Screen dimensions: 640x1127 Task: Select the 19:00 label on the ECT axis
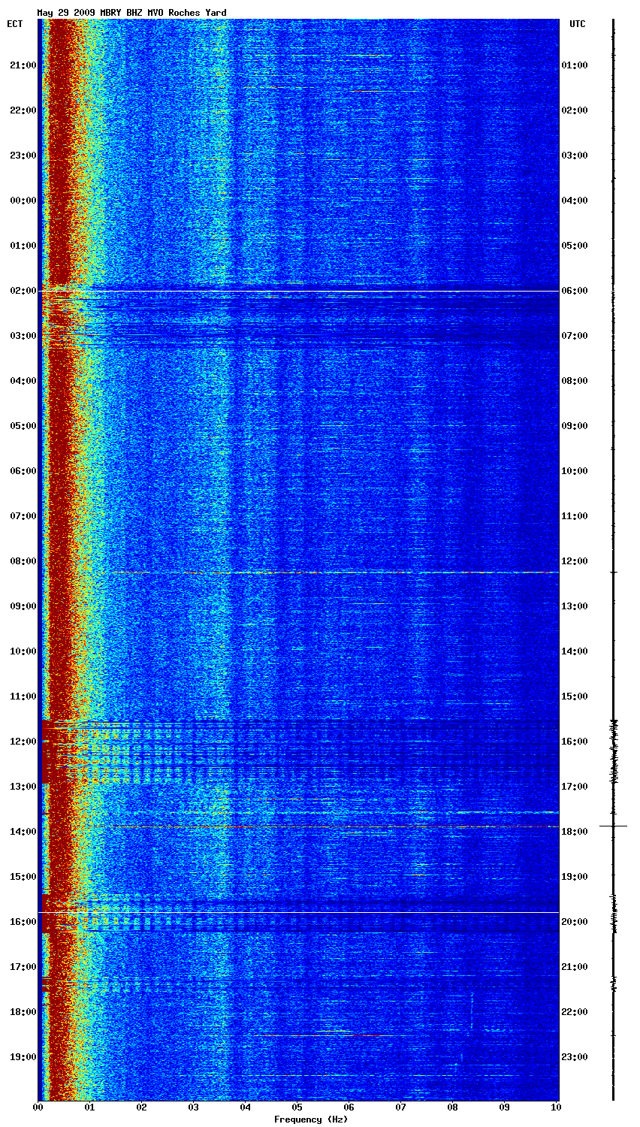22,1057
